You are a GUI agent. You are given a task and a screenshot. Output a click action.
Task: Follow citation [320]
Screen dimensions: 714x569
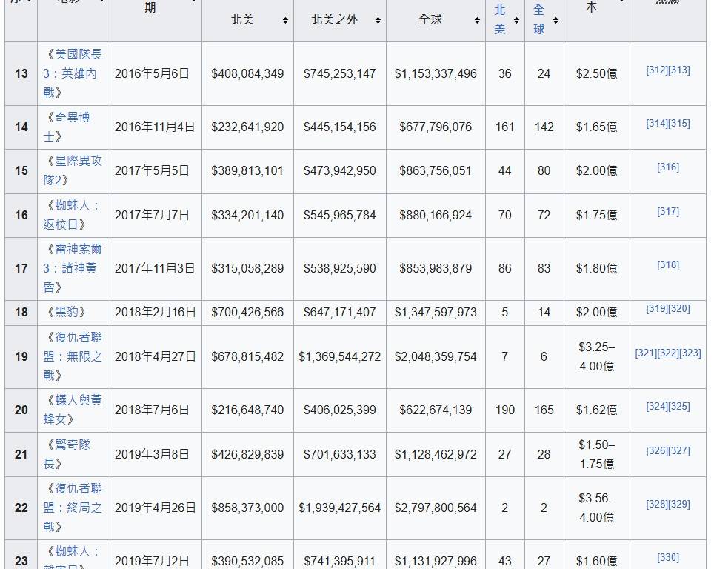click(x=679, y=308)
